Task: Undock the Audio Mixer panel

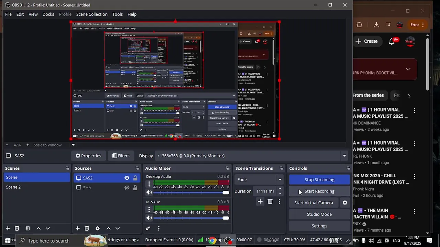Action: (228, 168)
